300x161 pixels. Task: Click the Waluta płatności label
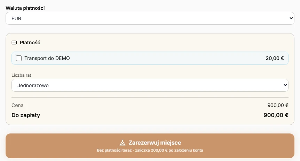pos(25,8)
